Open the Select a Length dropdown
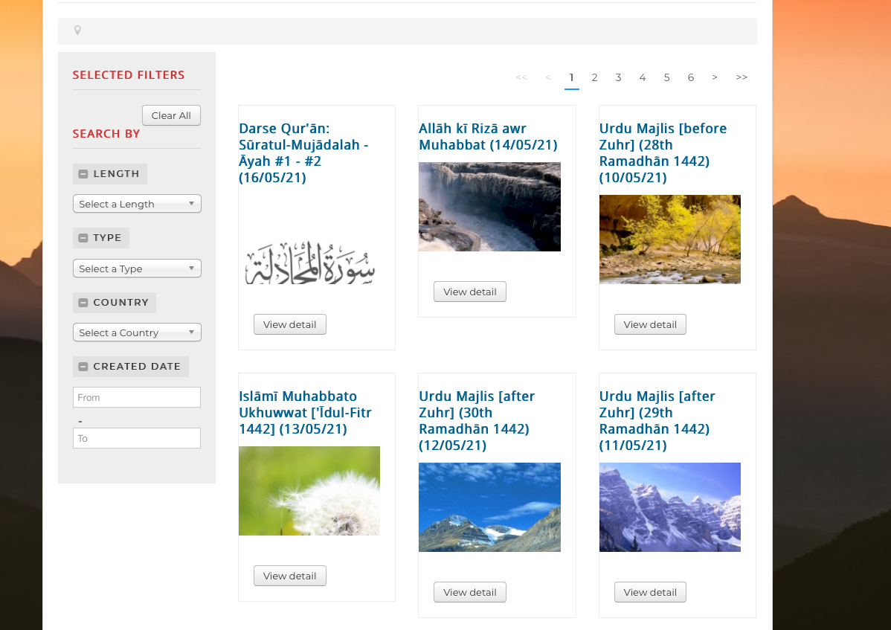This screenshot has height=630, width=891. 137,204
